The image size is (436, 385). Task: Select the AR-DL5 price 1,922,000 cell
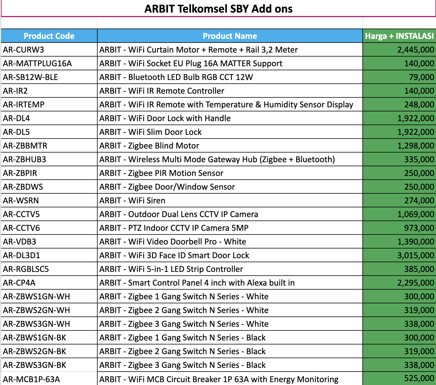[399, 132]
